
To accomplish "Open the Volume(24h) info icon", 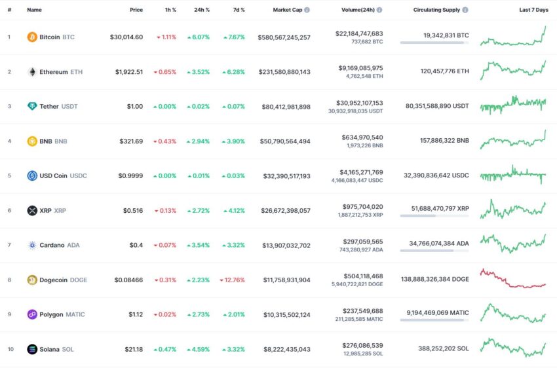I will click(379, 10).
